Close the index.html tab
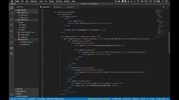 pyautogui.click(x=51, y=7)
